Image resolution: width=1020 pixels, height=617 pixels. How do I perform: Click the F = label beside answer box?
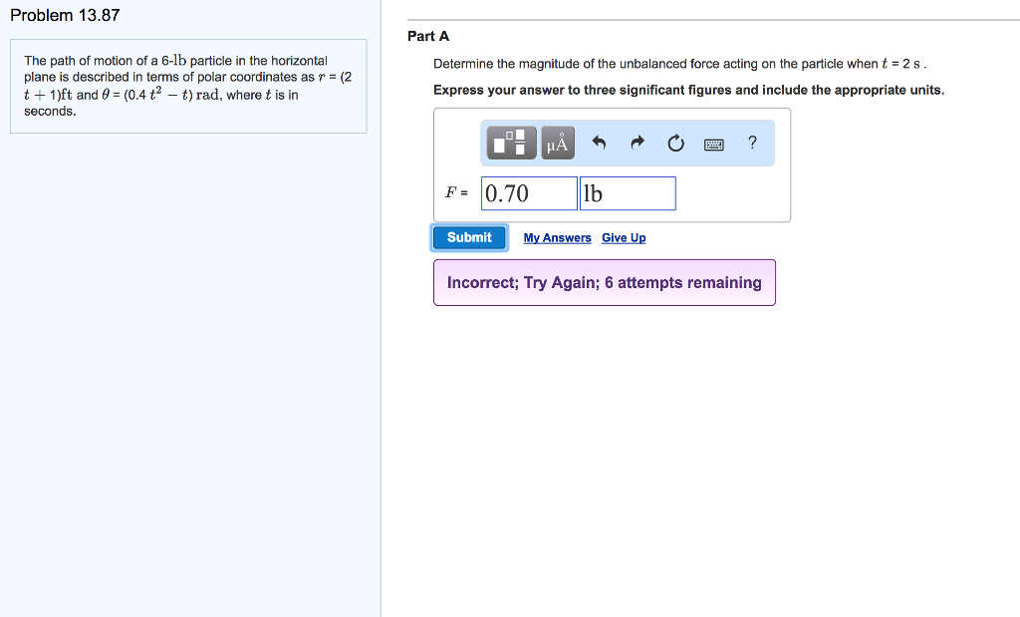pos(457,192)
